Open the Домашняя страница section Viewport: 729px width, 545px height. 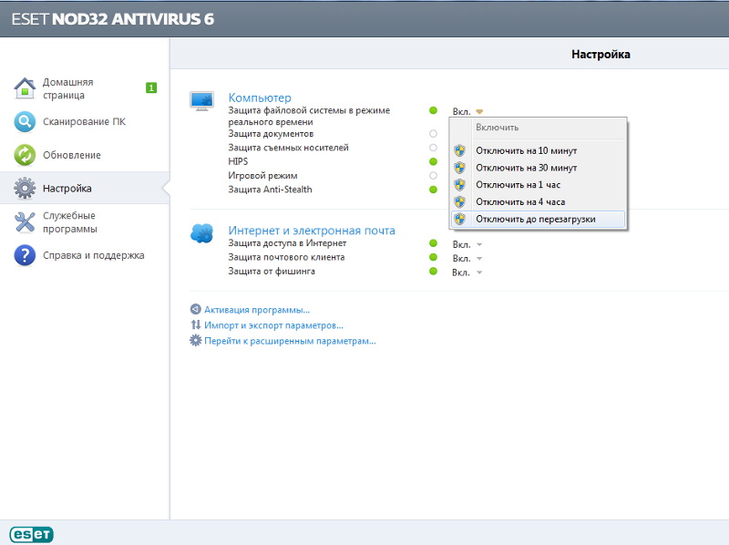pos(85,88)
